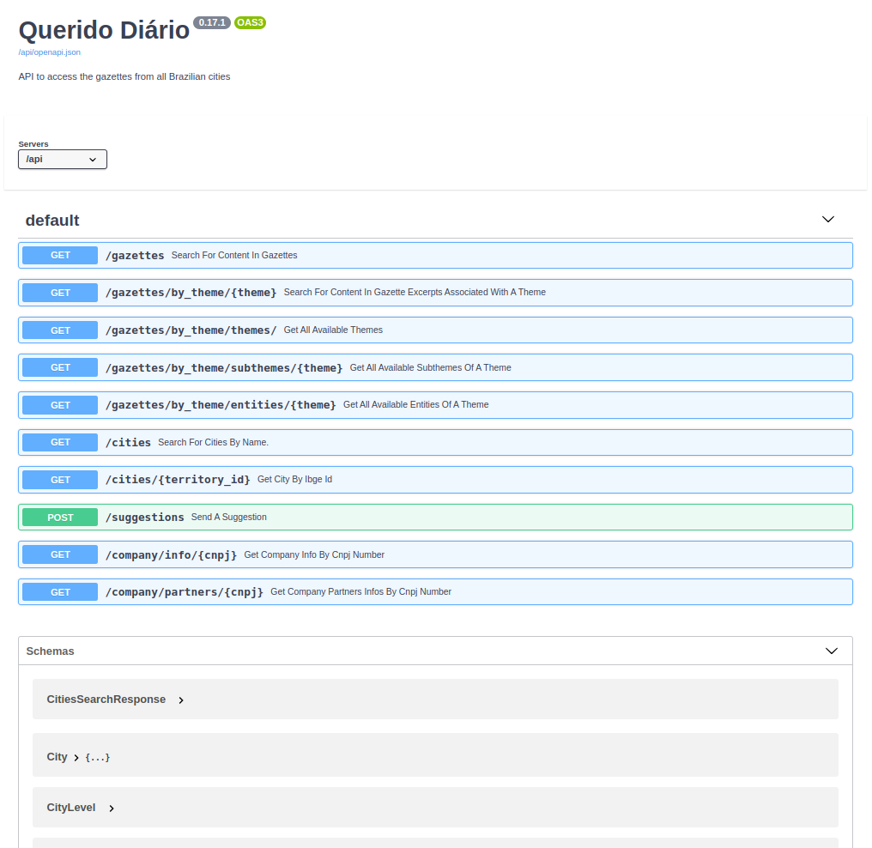The width and height of the screenshot is (872, 848).
Task: Click 'Search For Cities By Name.' description
Action: pos(213,443)
